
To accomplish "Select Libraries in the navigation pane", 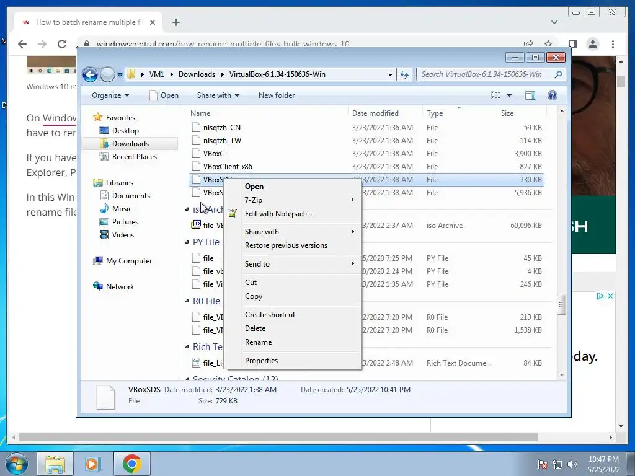I will tap(120, 183).
